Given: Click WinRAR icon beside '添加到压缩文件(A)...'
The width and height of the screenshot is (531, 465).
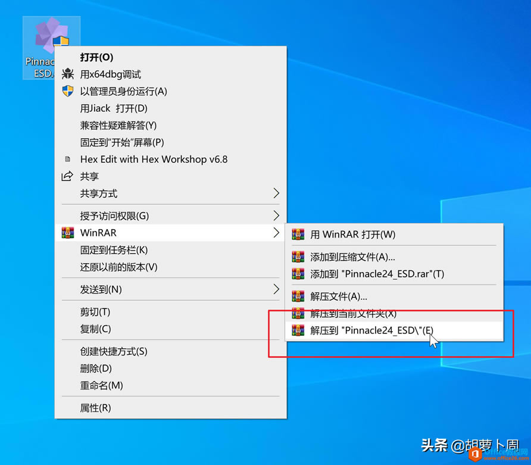Looking at the screenshot, I should point(298,257).
